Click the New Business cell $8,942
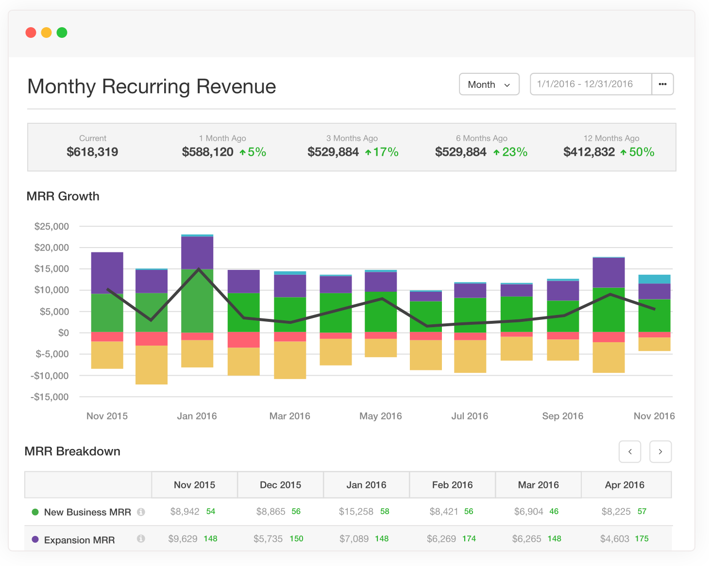Viewport: 709px width, 566px height. pyautogui.click(x=185, y=512)
